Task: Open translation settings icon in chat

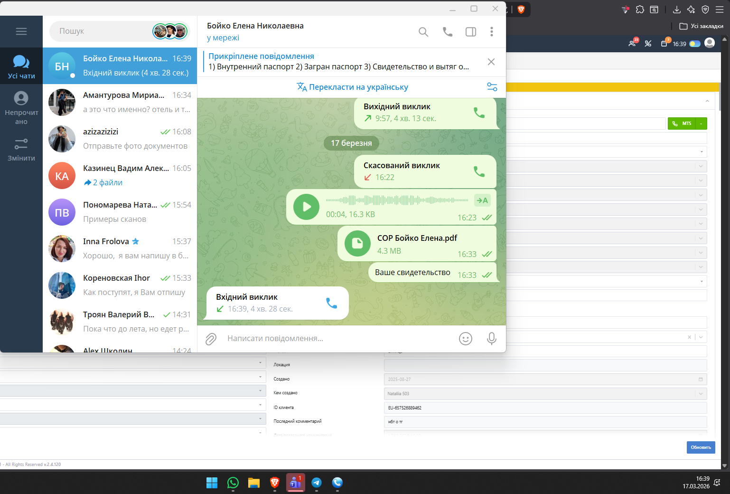Action: pyautogui.click(x=492, y=87)
